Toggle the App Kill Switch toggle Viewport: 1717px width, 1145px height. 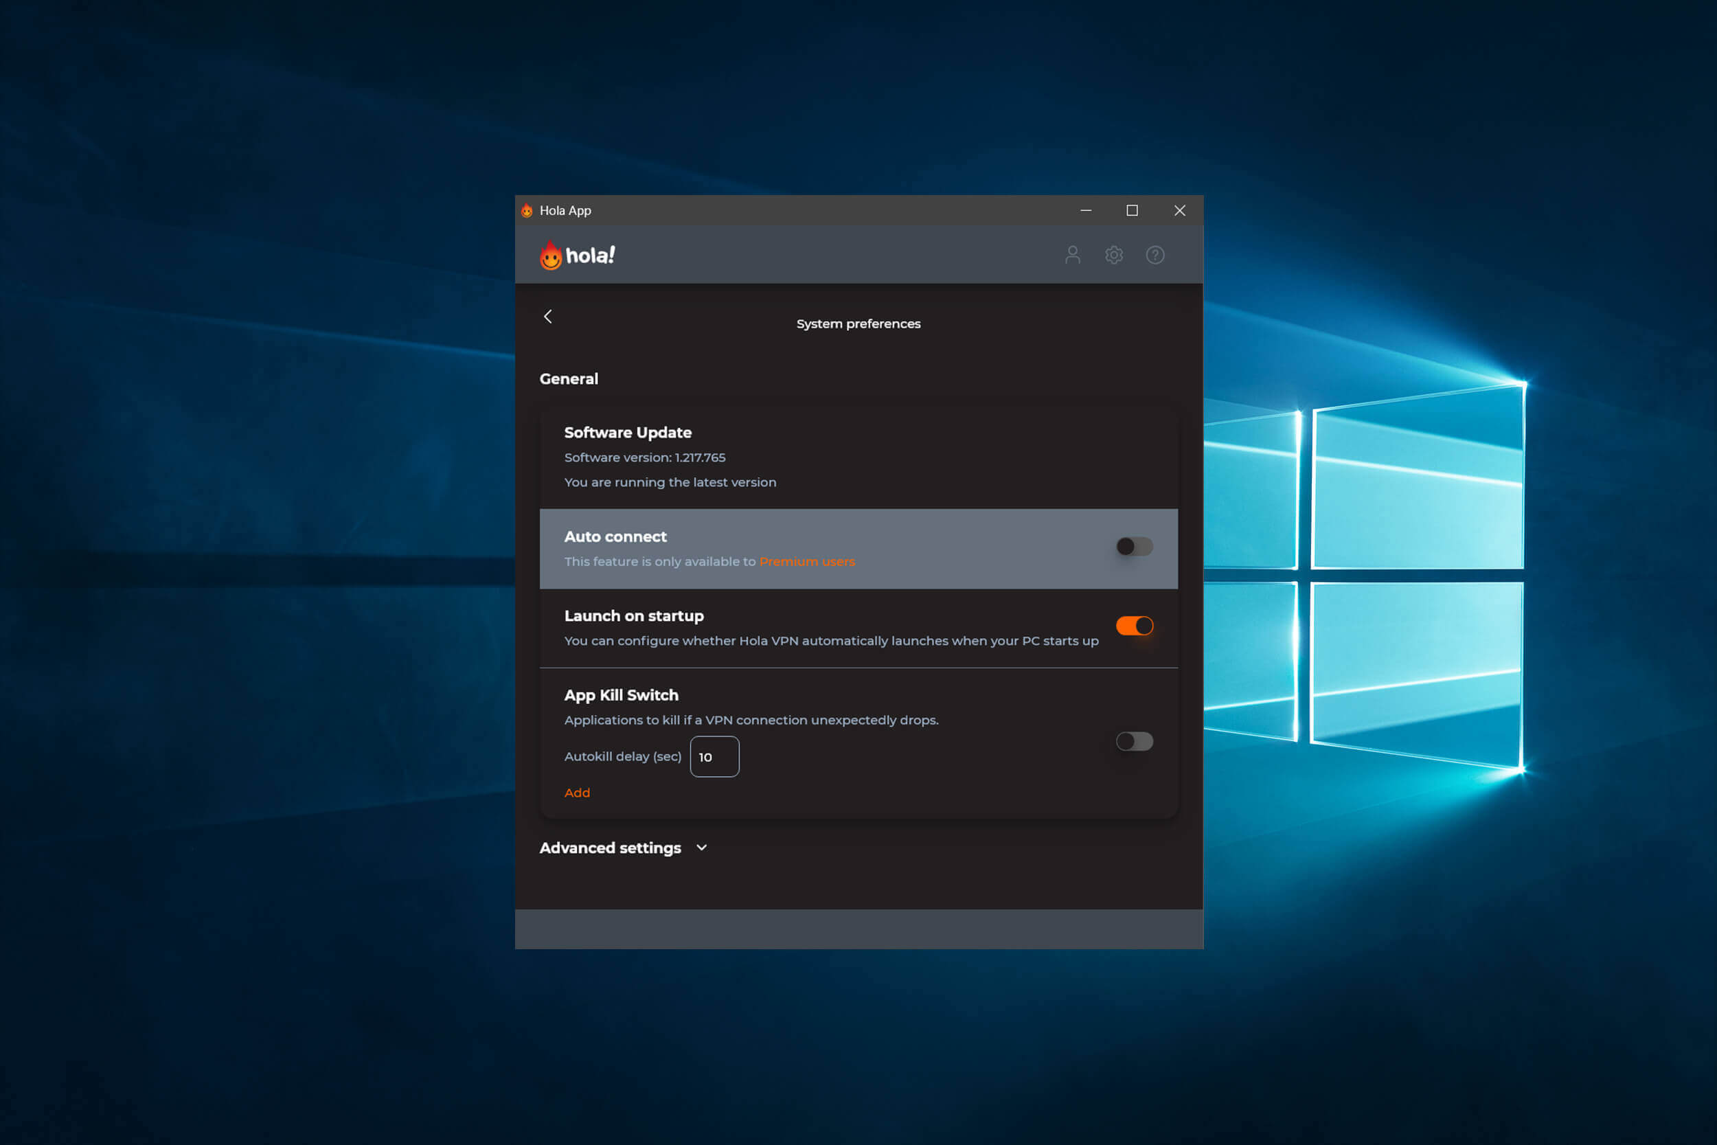[x=1133, y=741]
